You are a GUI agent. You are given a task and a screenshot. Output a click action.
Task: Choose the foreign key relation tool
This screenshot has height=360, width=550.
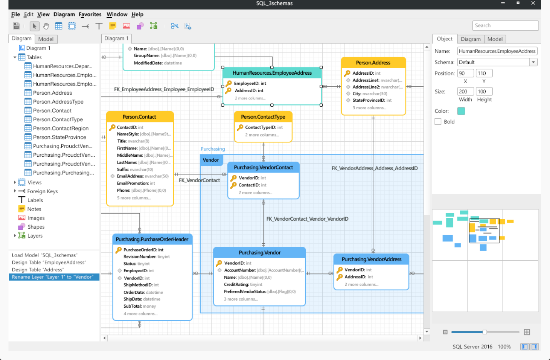click(x=86, y=26)
